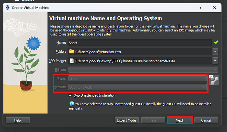Expand the Folder dropdown arrow
227x132 pixels.
(215, 52)
